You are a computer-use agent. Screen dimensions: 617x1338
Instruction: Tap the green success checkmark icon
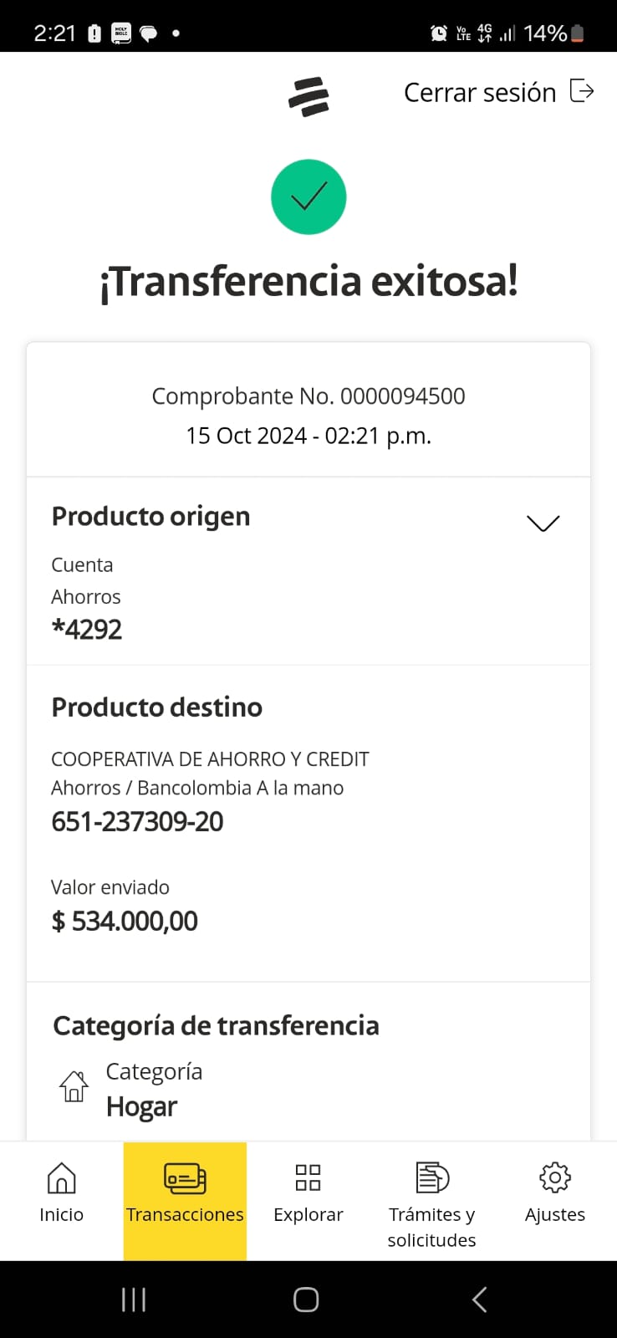(x=308, y=197)
